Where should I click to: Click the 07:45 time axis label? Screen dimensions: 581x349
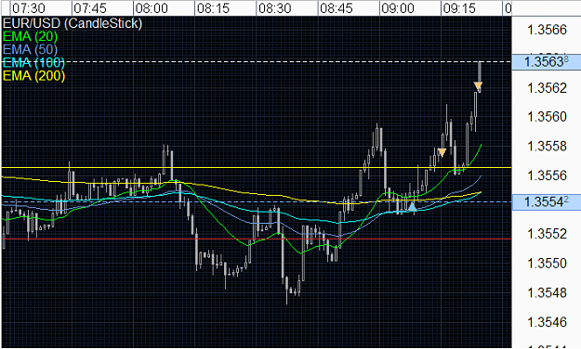pyautogui.click(x=90, y=7)
